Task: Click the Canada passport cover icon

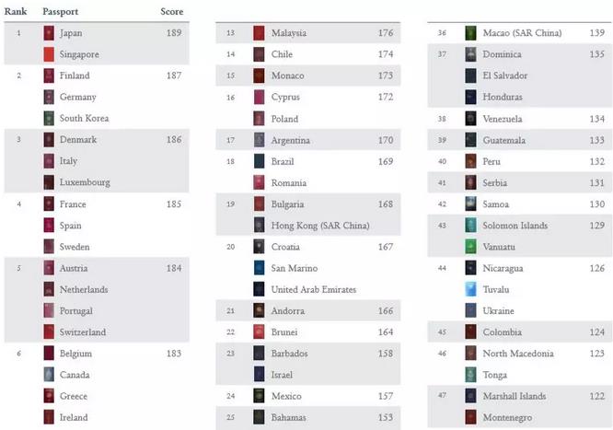Action: [49, 375]
